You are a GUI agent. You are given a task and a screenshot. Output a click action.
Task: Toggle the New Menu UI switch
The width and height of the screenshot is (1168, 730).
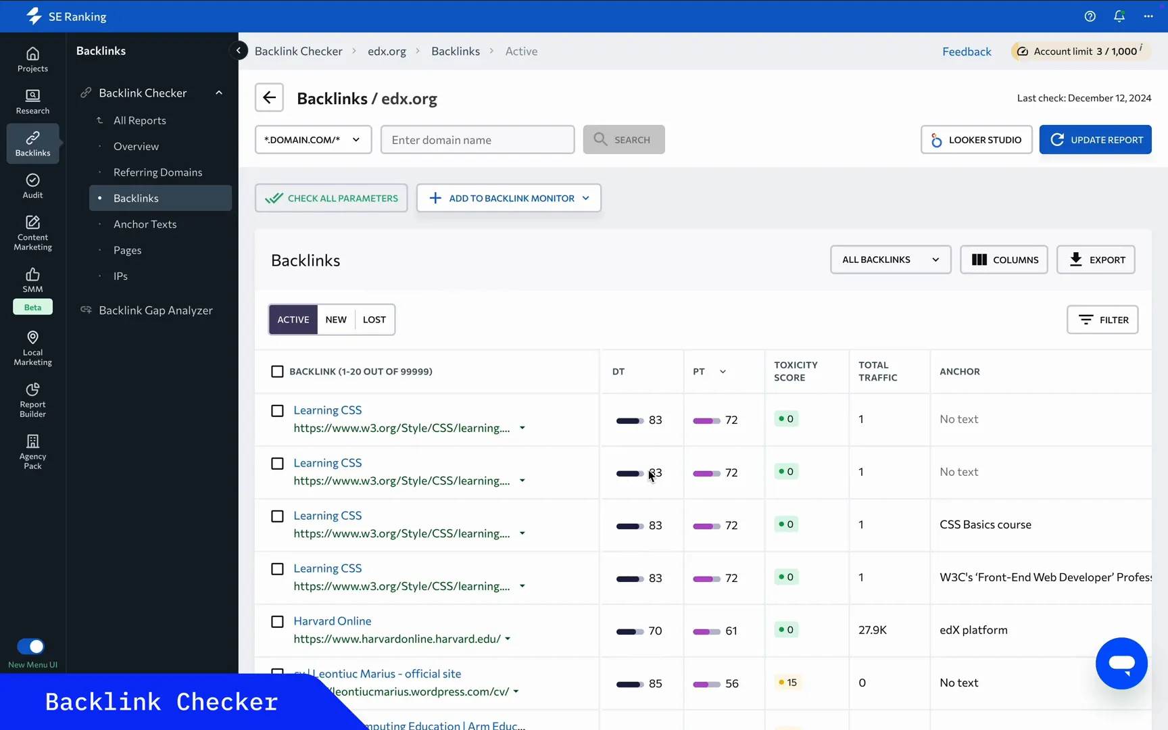coord(30,646)
